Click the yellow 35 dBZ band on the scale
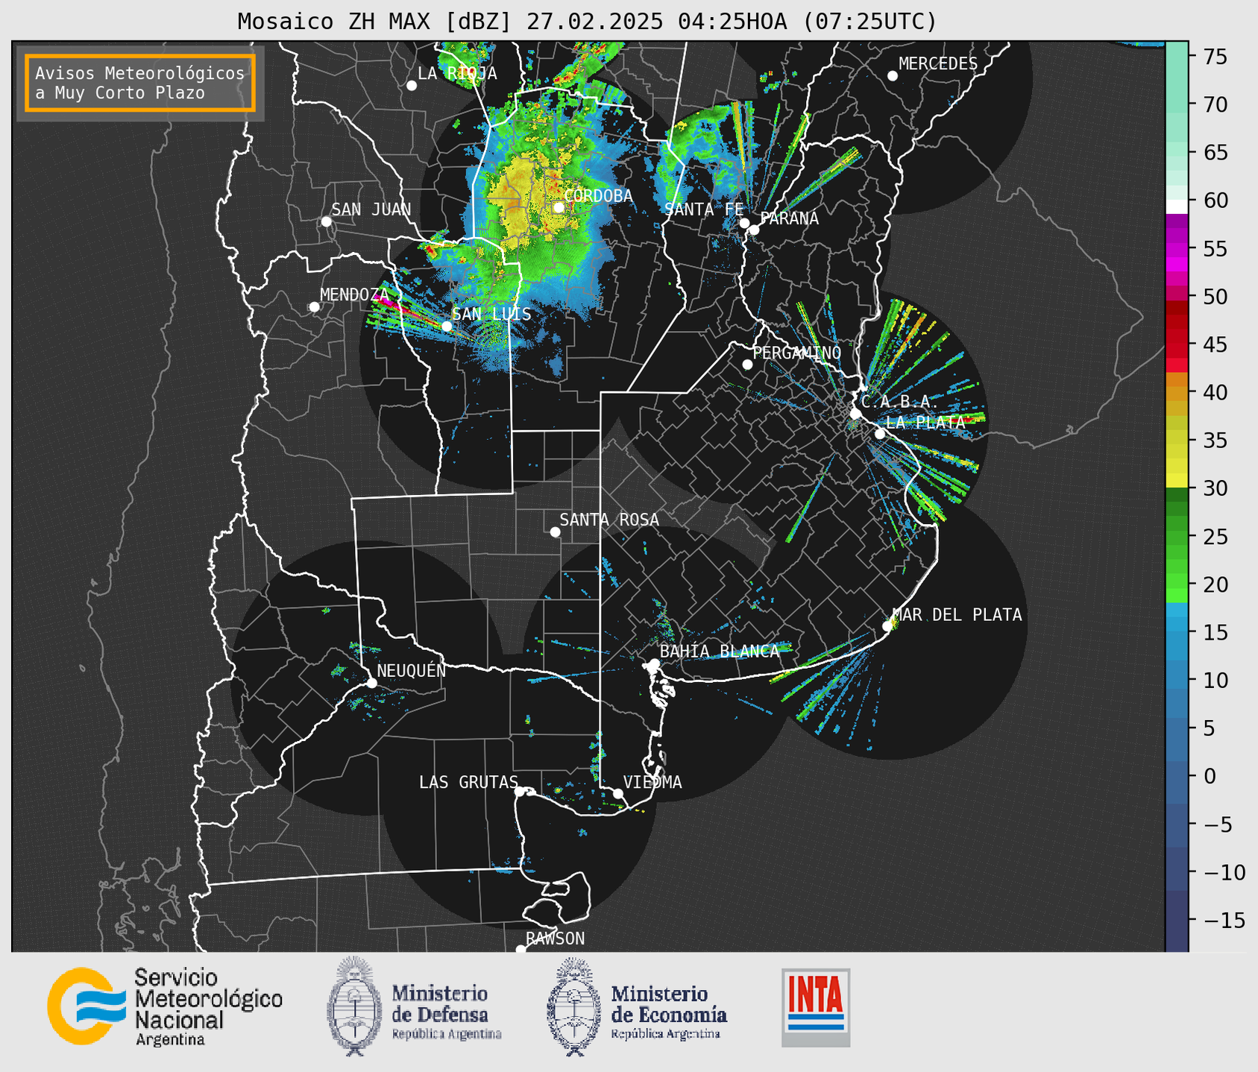This screenshot has height=1072, width=1258. [1177, 451]
